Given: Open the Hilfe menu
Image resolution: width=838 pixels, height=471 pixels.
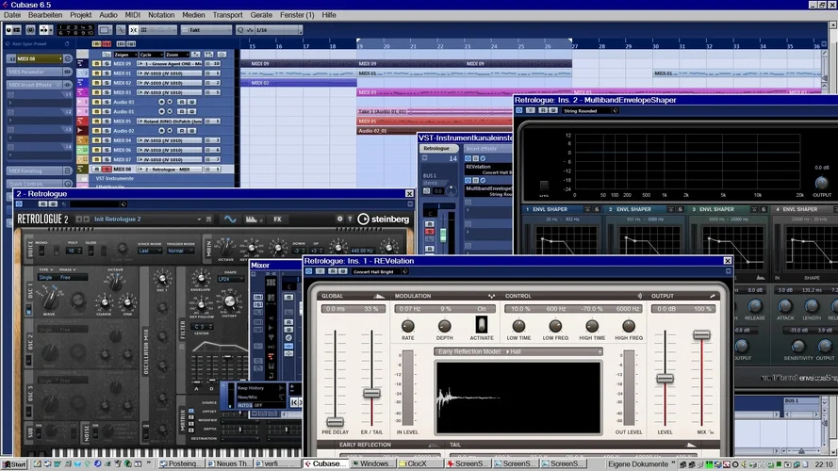Looking at the screenshot, I should [329, 15].
